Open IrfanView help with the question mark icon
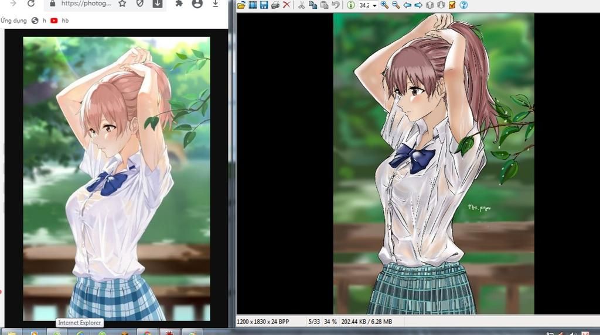 coord(463,5)
